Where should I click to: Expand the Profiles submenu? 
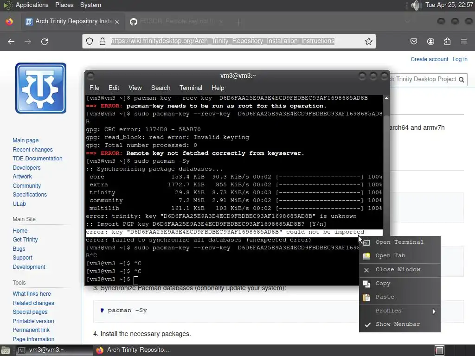399,311
